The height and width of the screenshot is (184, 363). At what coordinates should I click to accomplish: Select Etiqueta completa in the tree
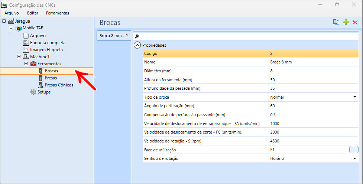pos(48,43)
